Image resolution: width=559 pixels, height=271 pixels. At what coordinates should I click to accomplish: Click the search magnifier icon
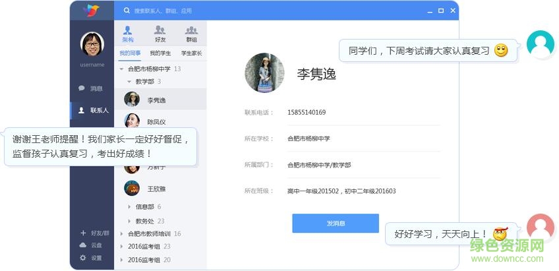127,11
